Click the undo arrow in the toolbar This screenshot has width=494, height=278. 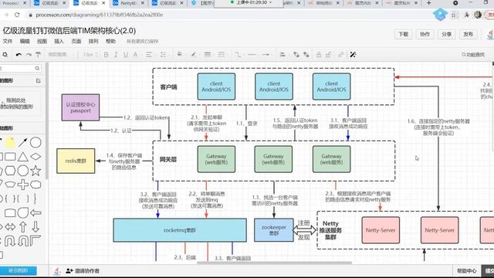pos(19,55)
